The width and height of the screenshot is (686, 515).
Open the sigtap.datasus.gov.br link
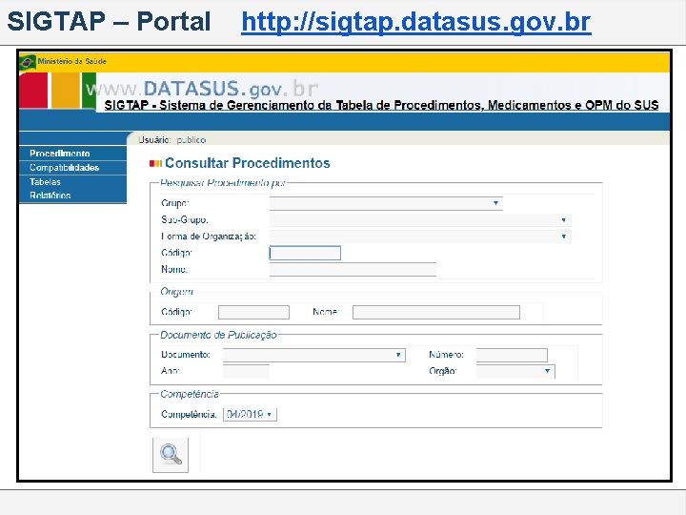click(x=416, y=21)
